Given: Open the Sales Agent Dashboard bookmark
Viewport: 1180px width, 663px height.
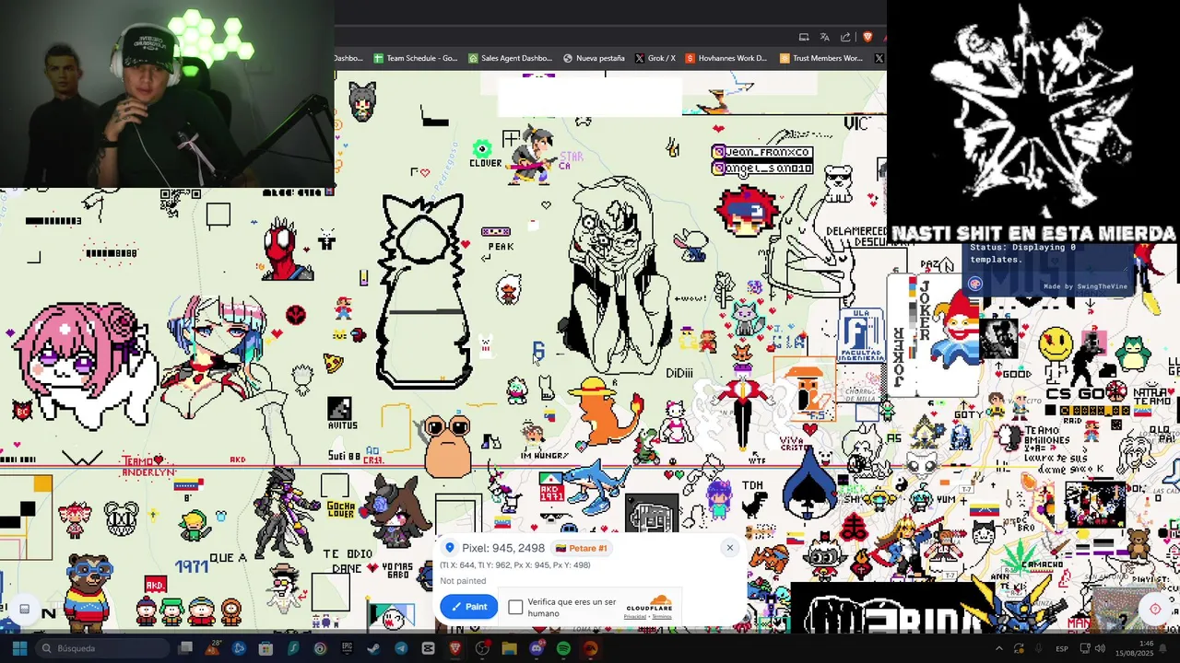Looking at the screenshot, I should coord(510,58).
